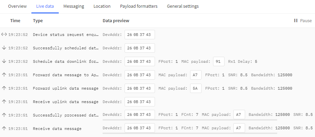Click MAC payload value 91
315x137 pixels.
[218, 61]
